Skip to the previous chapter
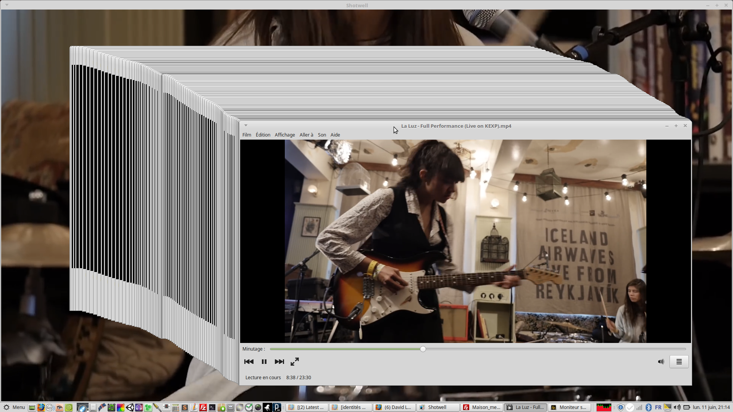This screenshot has height=412, width=733. pyautogui.click(x=249, y=362)
